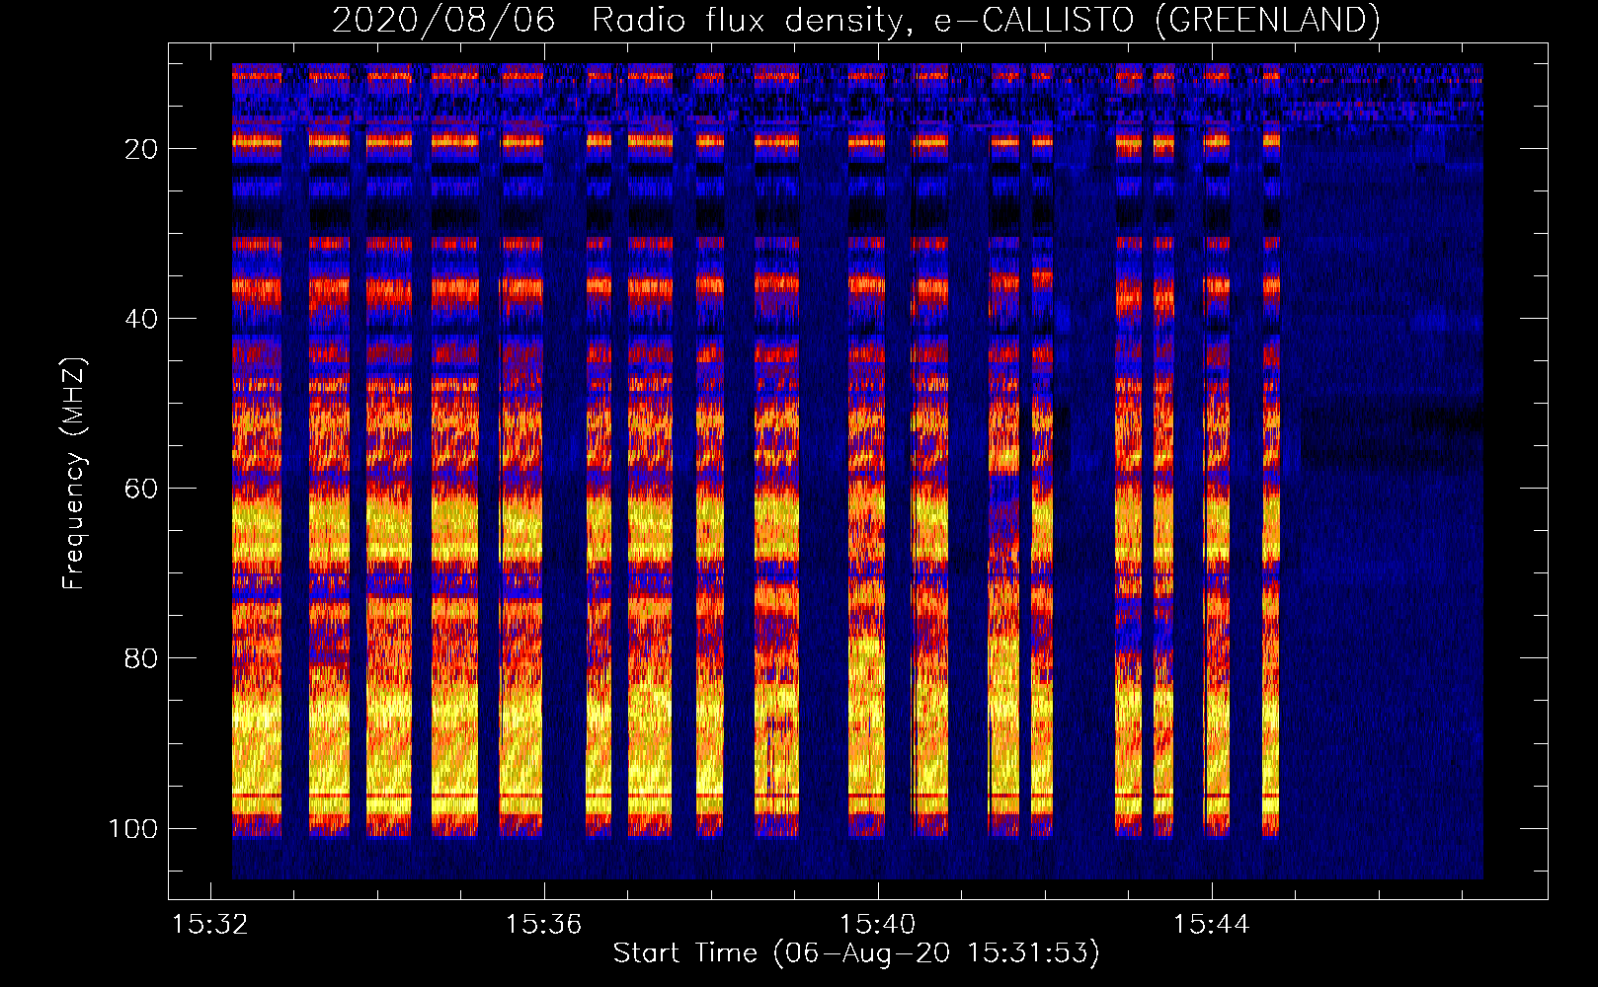Image resolution: width=1598 pixels, height=987 pixels.
Task: Click the 'e-CALLISTO (GREENLAND)' title text
Action: click(x=1158, y=21)
